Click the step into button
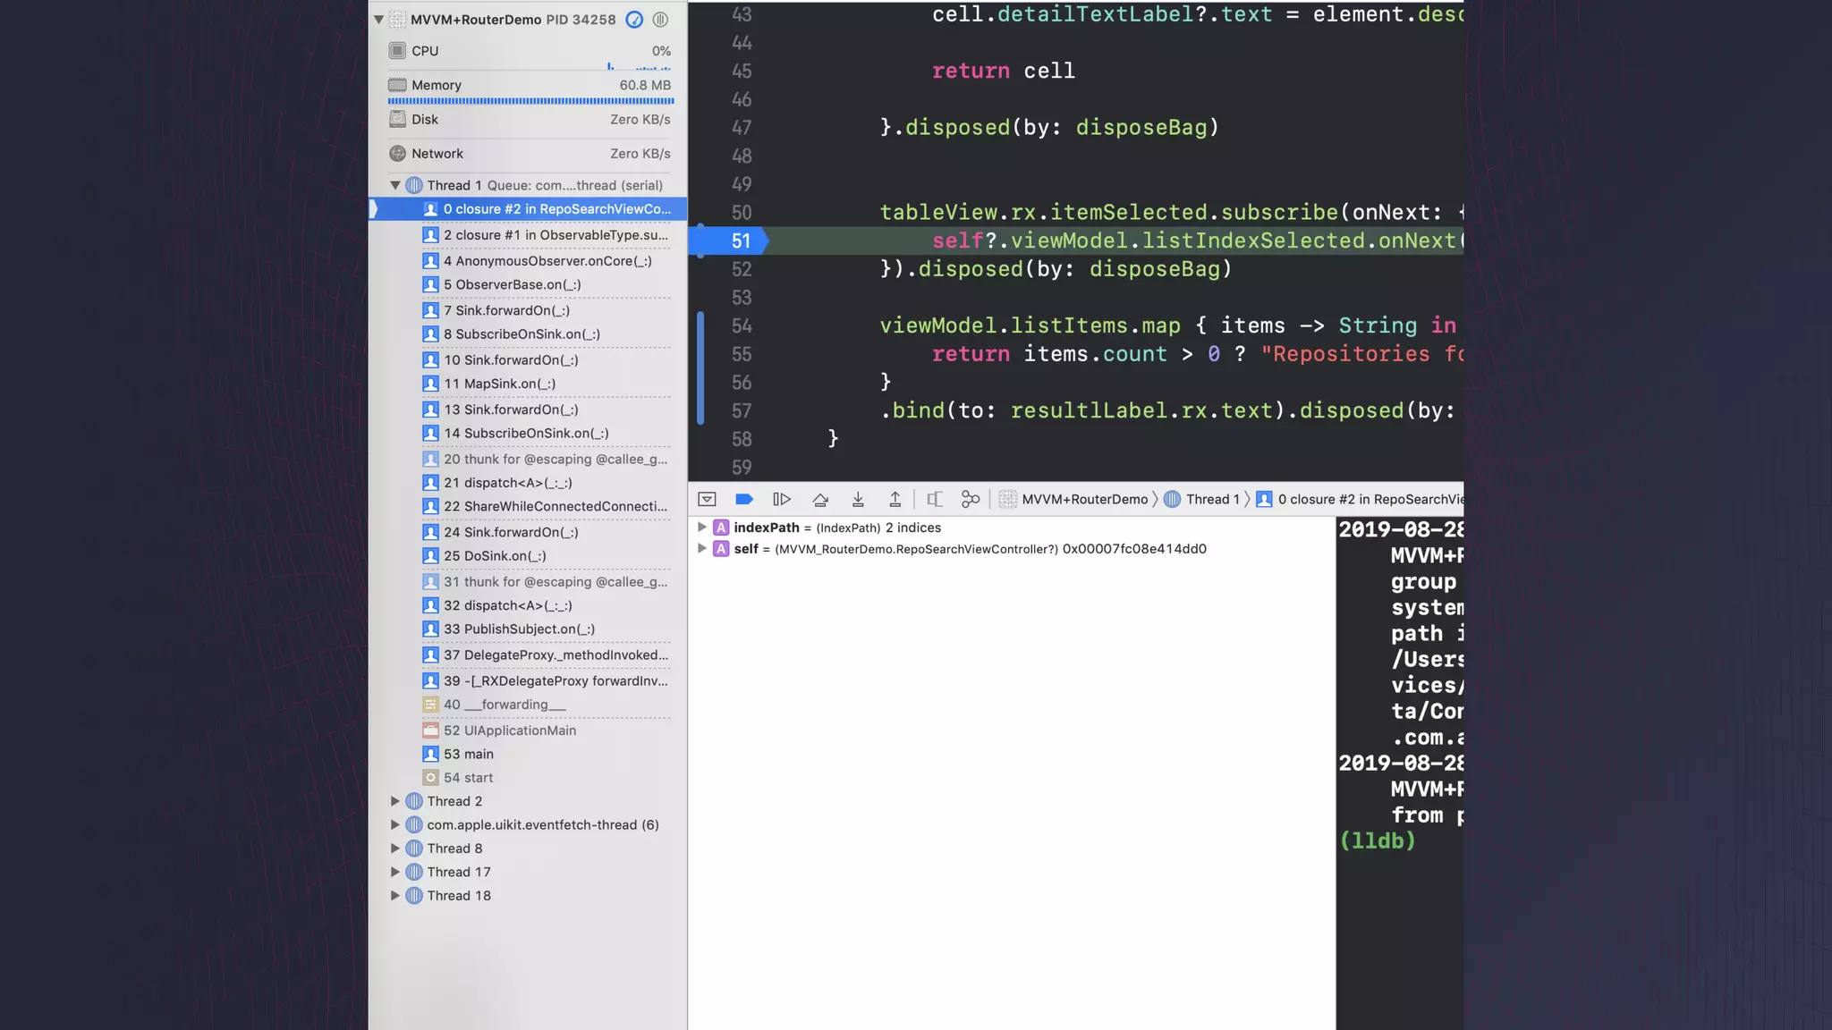Viewport: 1832px width, 1030px height. pos(857,499)
